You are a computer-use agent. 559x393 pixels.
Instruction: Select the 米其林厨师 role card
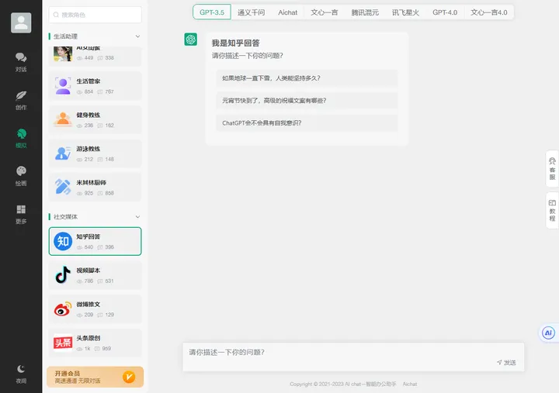[x=95, y=188]
